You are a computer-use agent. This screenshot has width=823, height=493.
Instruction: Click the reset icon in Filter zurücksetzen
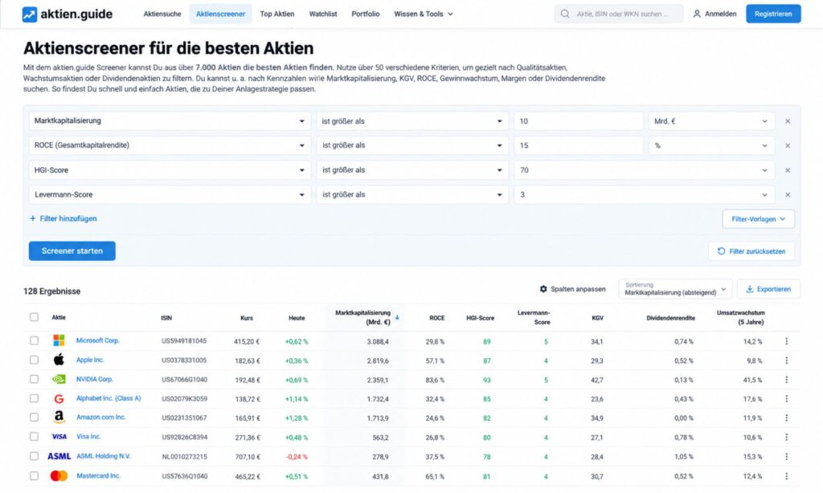pyautogui.click(x=721, y=251)
